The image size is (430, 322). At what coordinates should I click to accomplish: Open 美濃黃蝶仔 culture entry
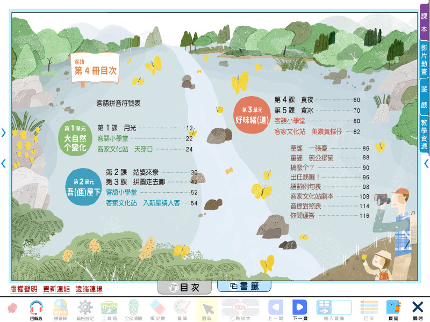317,131
